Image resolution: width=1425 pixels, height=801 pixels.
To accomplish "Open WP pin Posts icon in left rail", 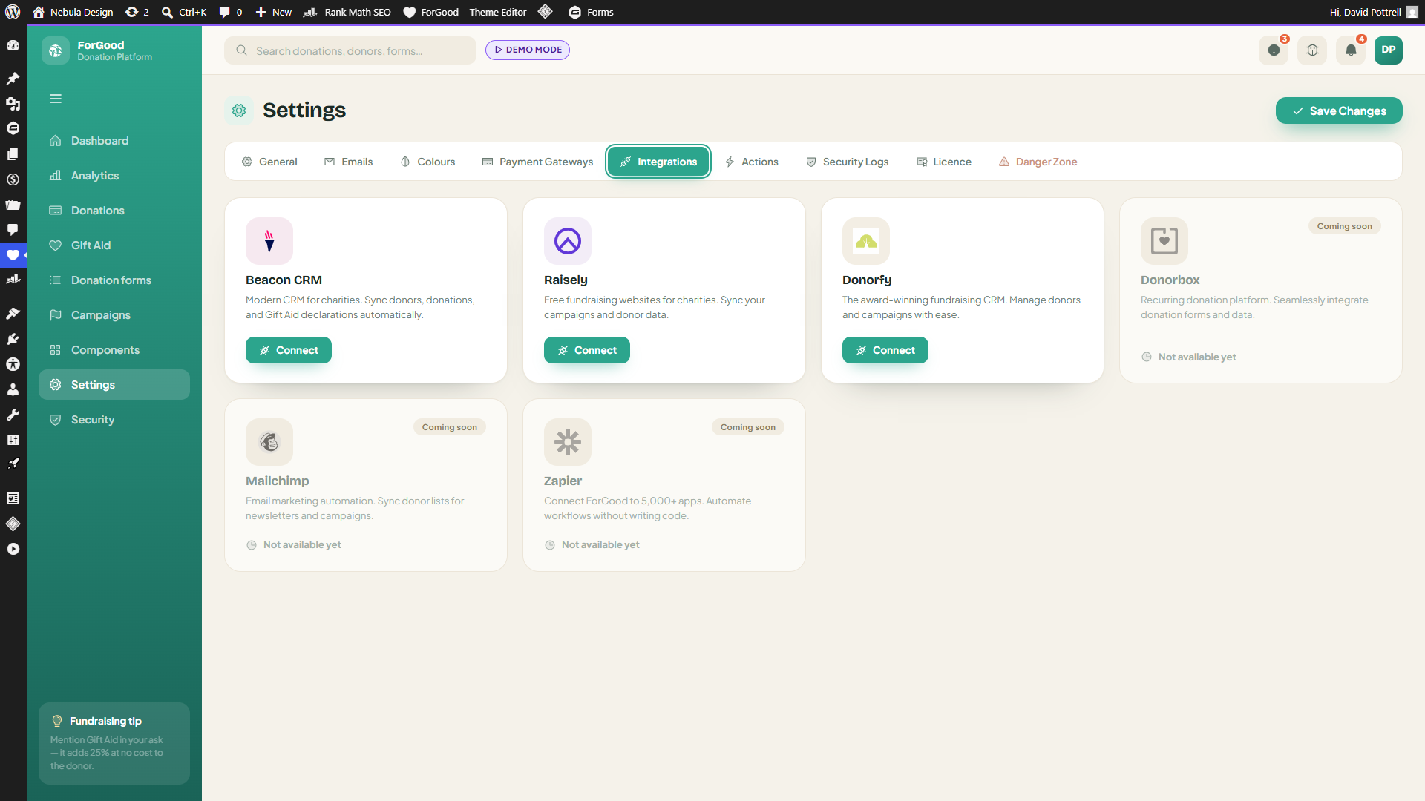I will 13,79.
